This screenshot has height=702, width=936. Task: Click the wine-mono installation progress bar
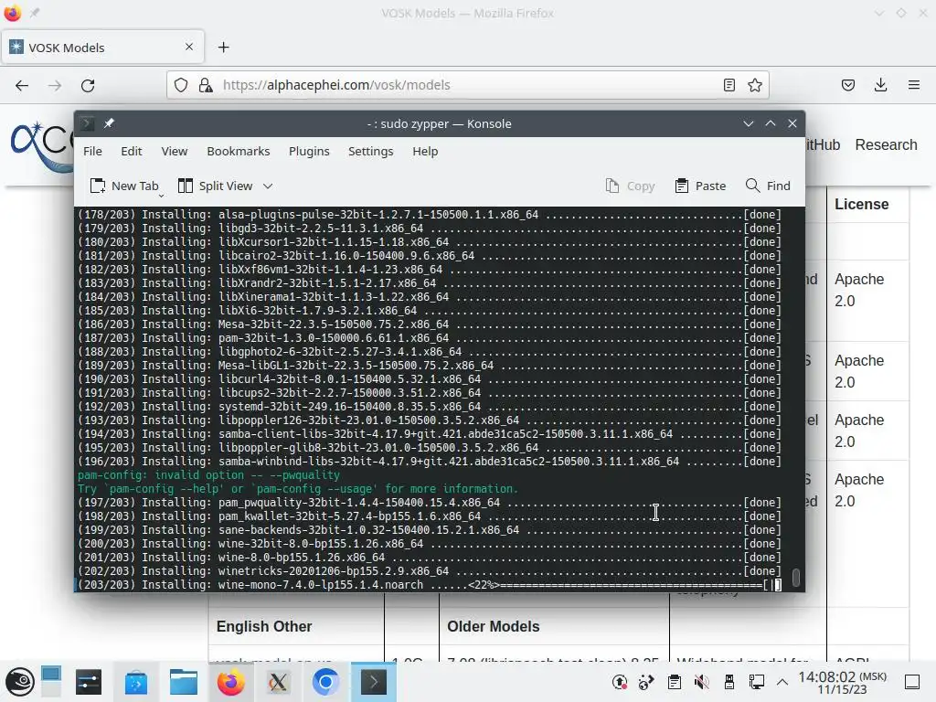pyautogui.click(x=624, y=585)
